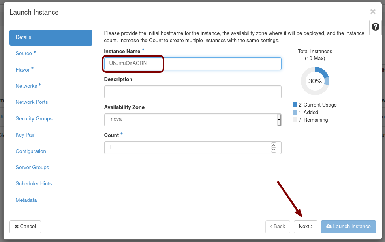Click the help question mark icon
Image resolution: width=385 pixels, height=242 pixels.
376,27
